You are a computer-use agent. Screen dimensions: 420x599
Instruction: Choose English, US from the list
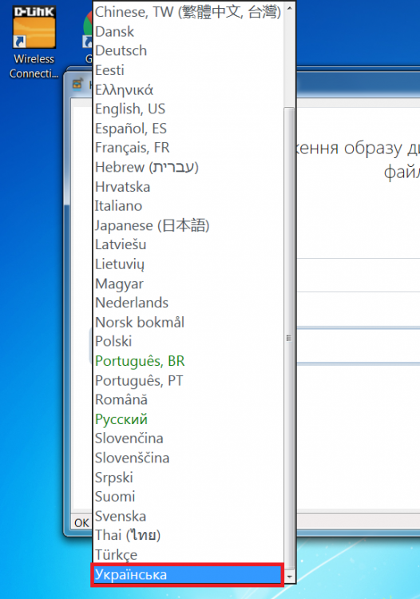[188, 109]
